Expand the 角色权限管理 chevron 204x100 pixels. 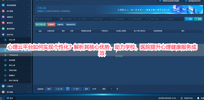[29, 5]
